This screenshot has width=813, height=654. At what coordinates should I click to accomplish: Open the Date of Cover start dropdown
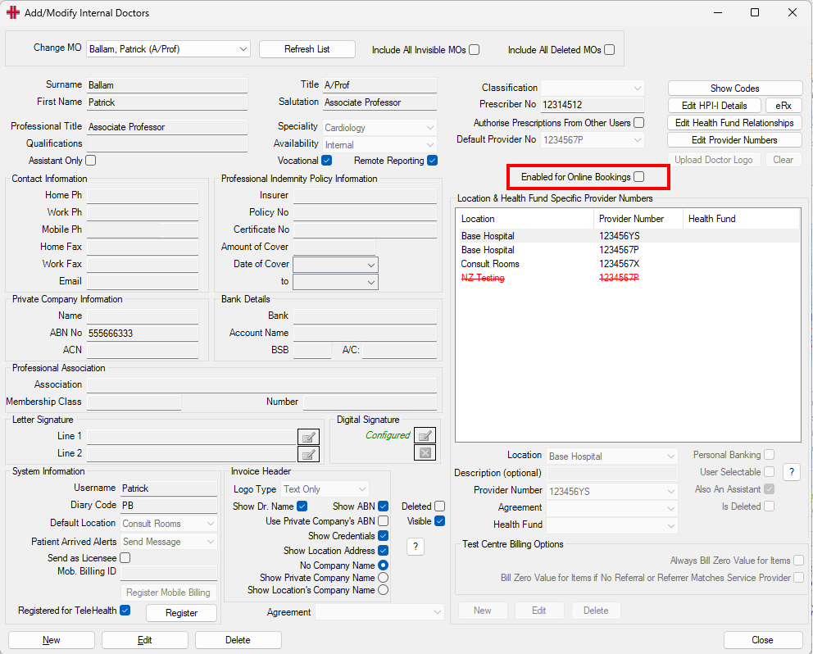335,265
